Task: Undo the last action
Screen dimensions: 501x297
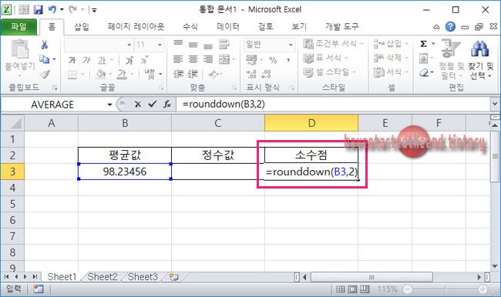Action: [x=52, y=9]
